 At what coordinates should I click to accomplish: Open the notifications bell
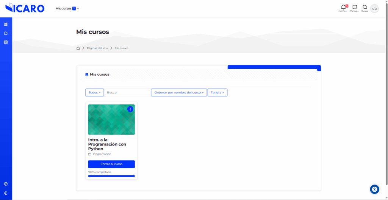343,7
